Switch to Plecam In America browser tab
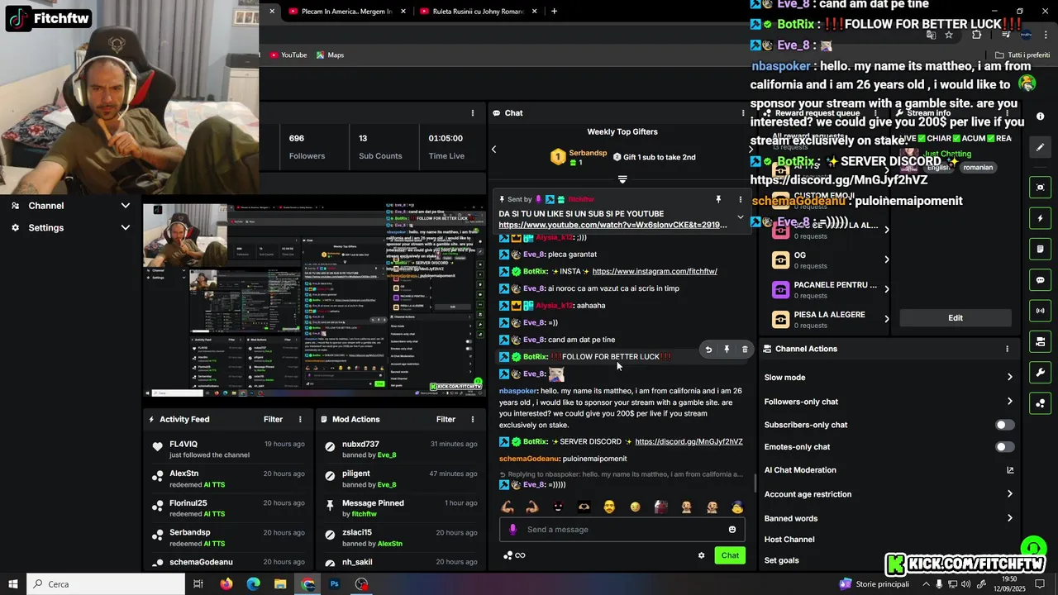The width and height of the screenshot is (1058, 595). click(346, 12)
